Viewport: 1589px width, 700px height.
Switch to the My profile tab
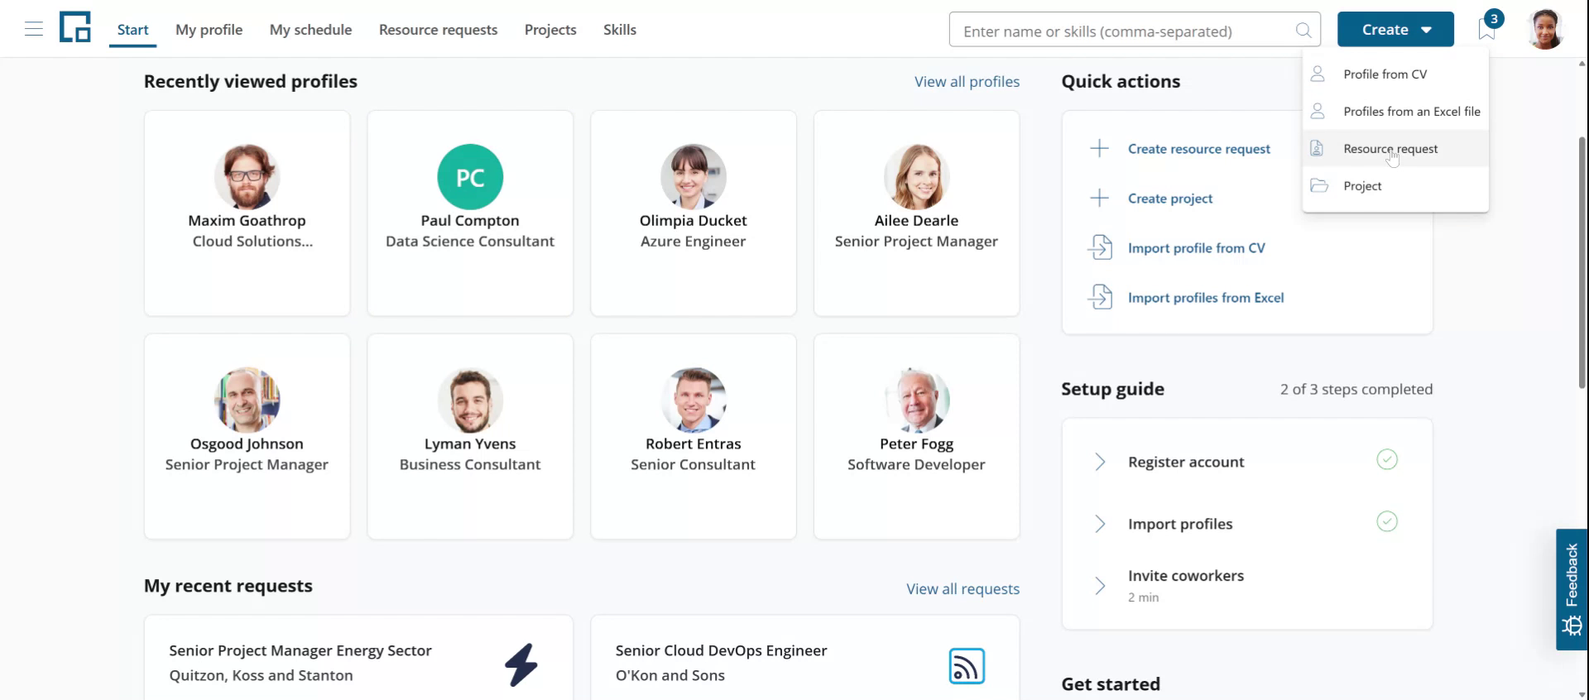209,30
